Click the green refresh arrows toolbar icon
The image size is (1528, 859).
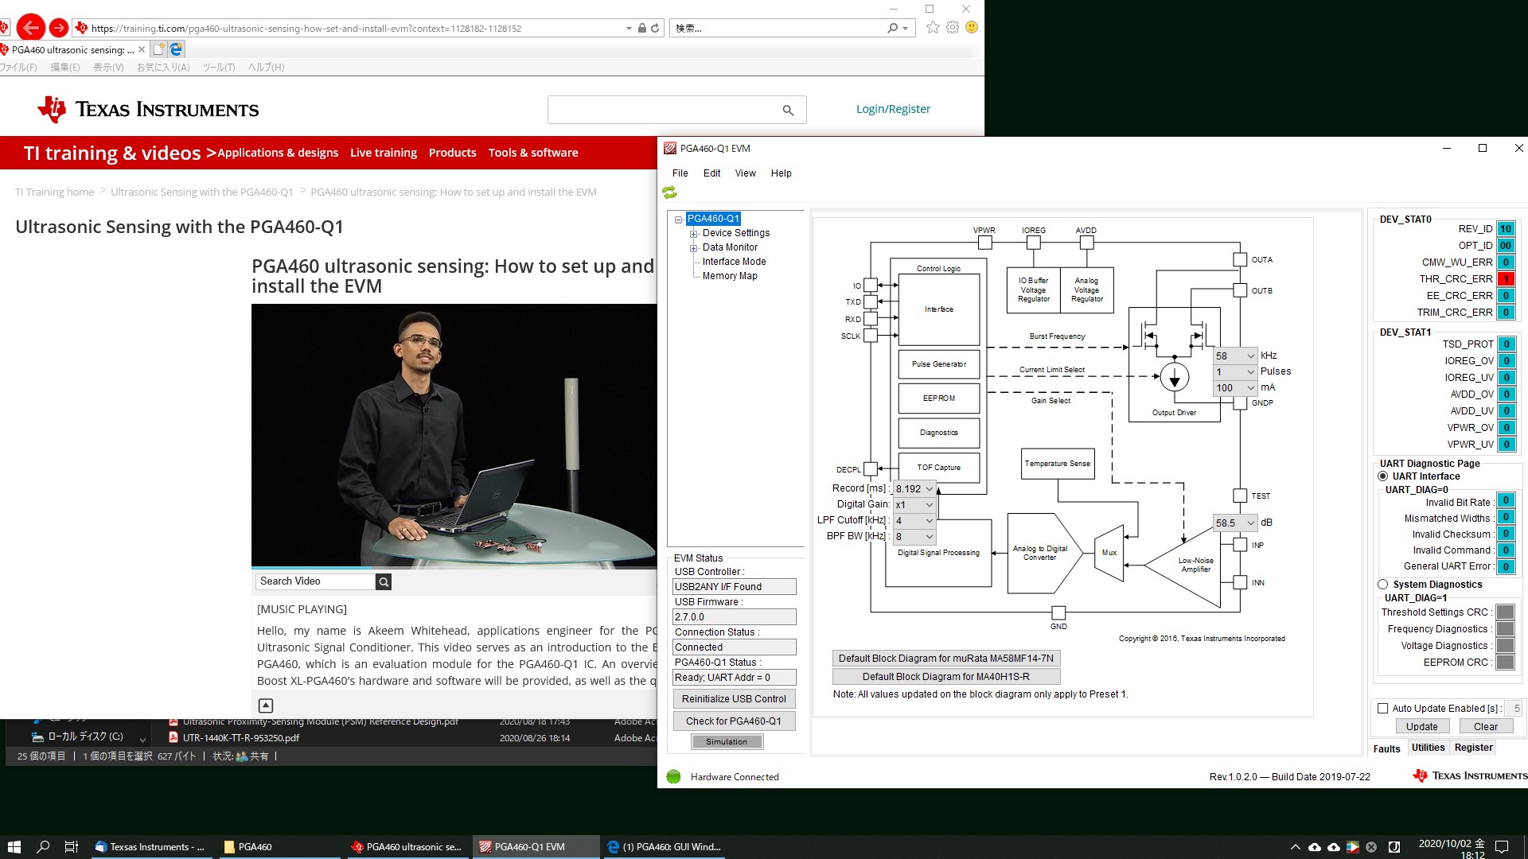click(x=669, y=192)
